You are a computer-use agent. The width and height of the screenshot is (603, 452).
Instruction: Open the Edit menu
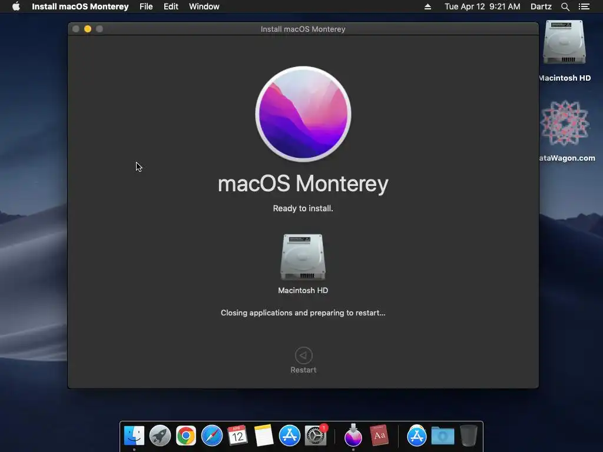171,6
